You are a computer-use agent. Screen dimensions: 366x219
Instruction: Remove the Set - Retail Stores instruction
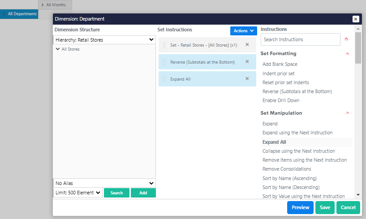247,44
